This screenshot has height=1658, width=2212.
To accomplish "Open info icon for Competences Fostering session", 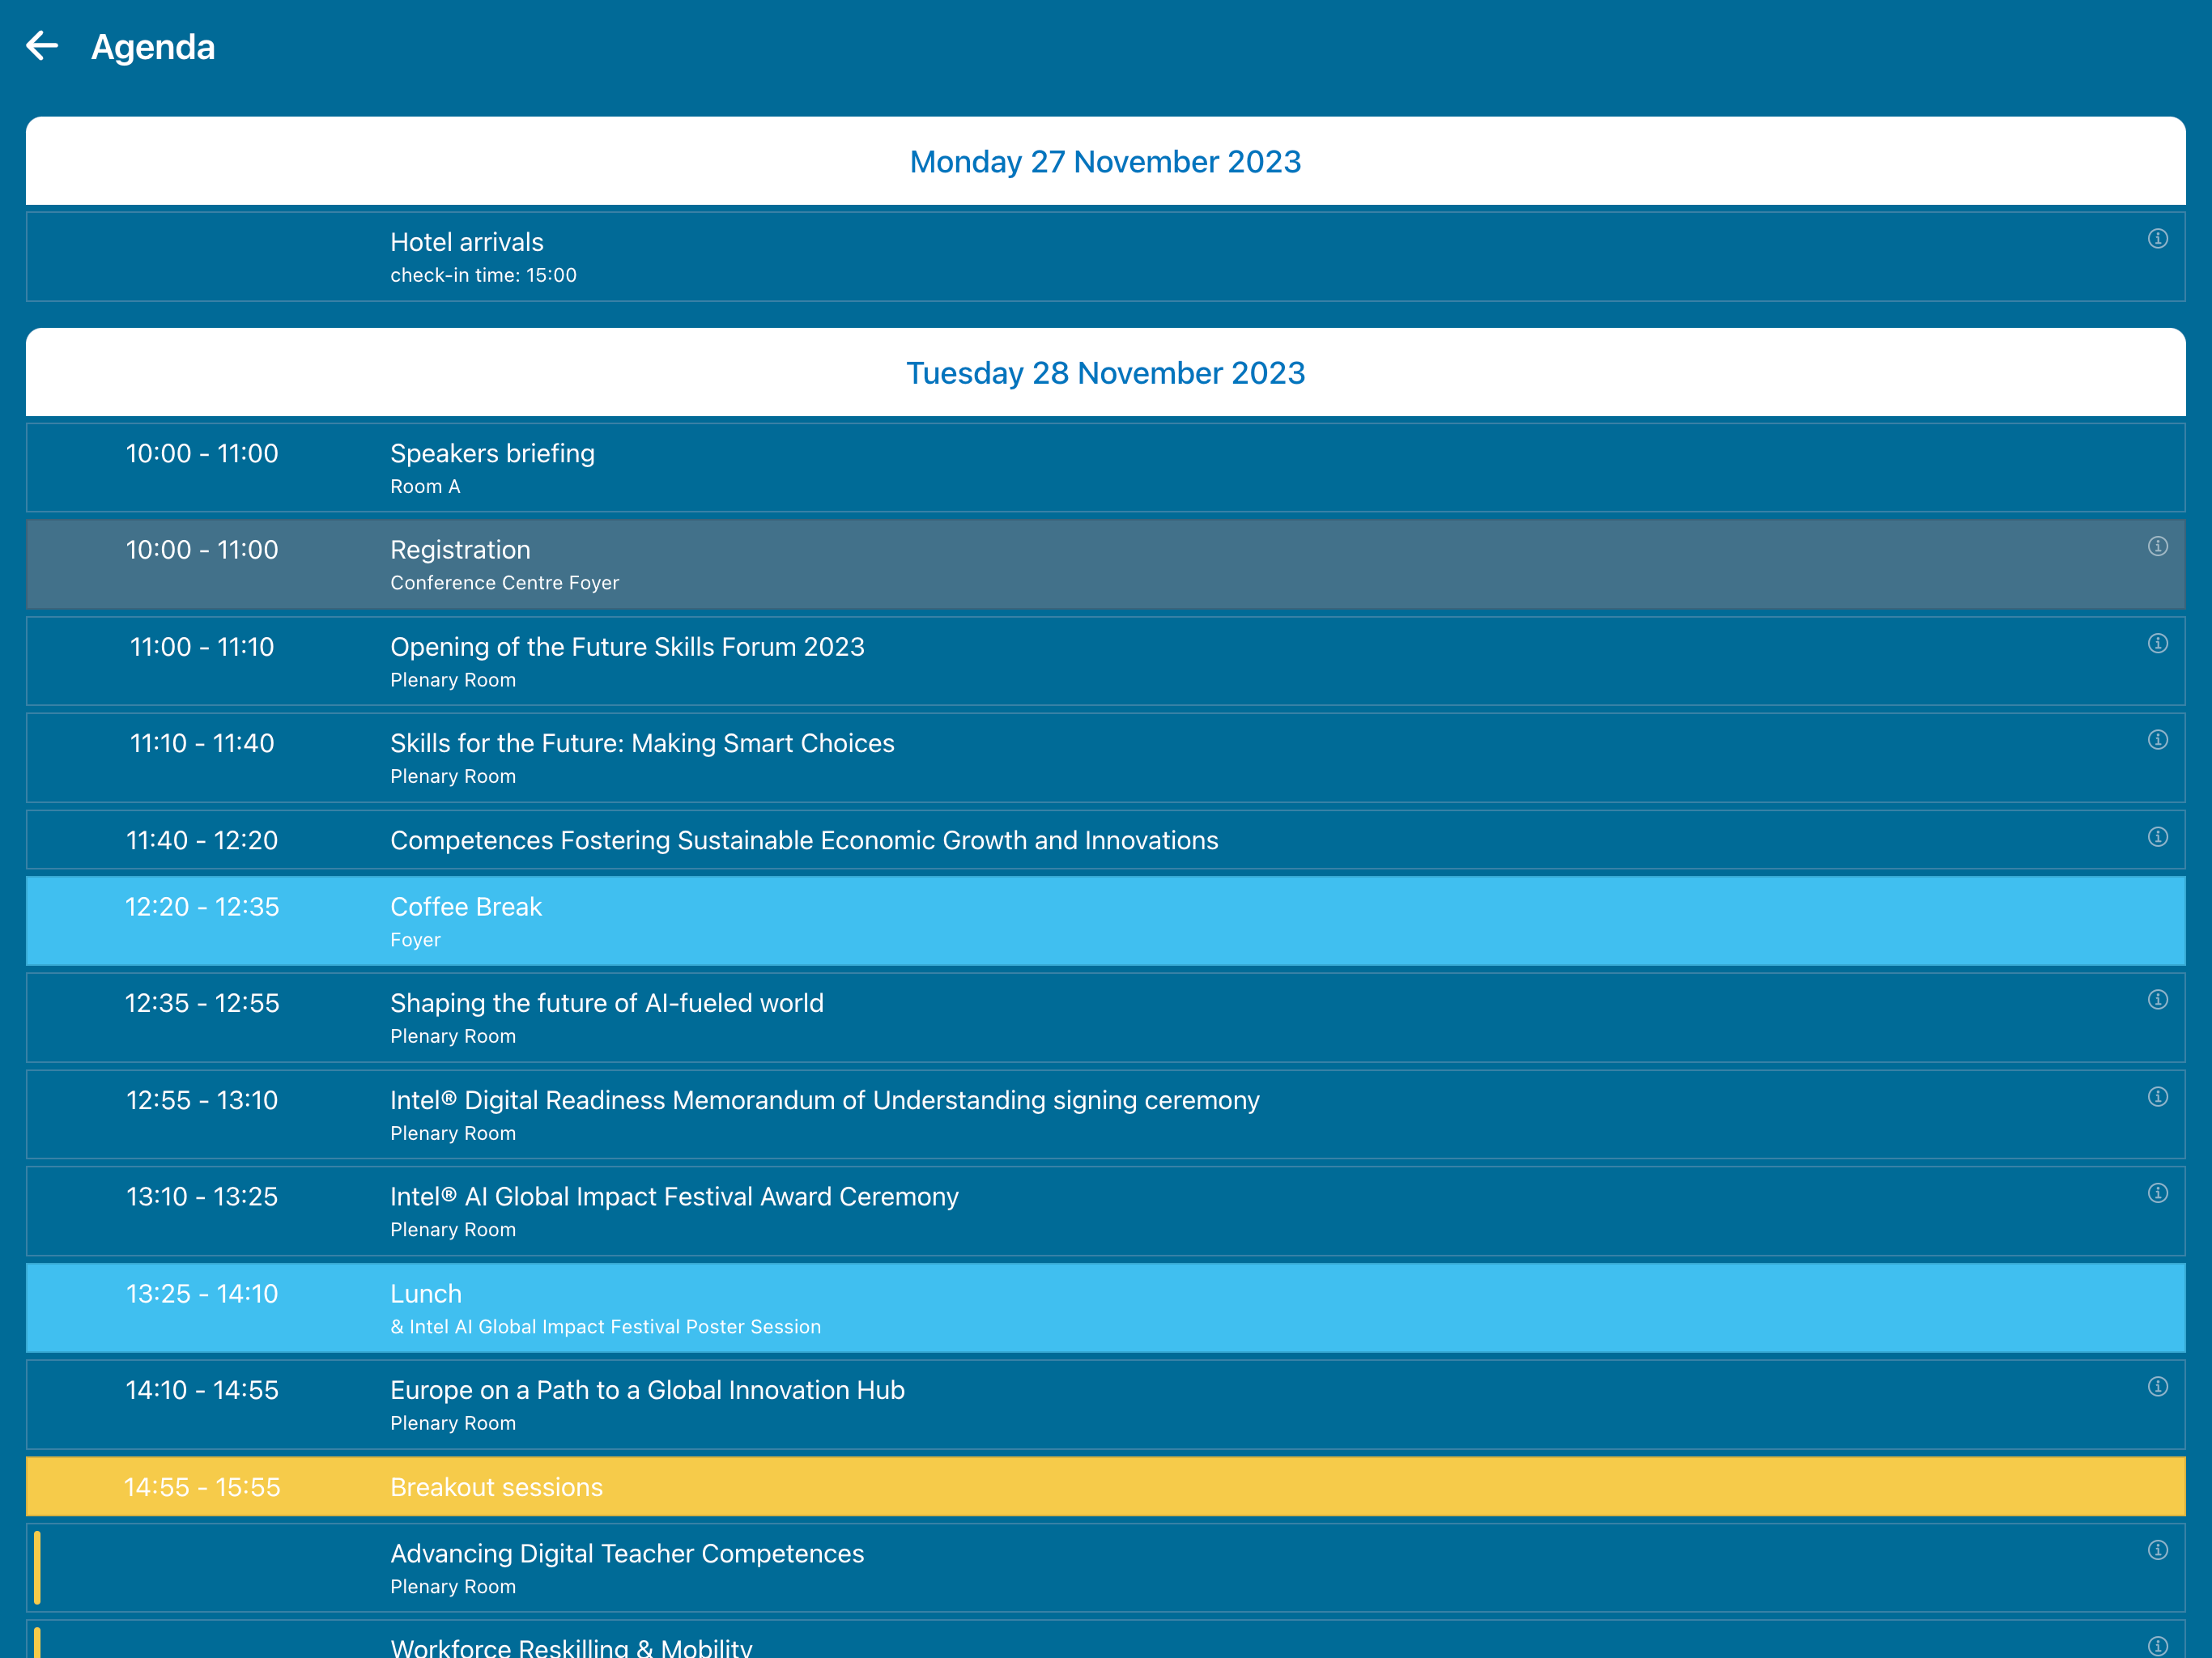I will [x=2158, y=836].
